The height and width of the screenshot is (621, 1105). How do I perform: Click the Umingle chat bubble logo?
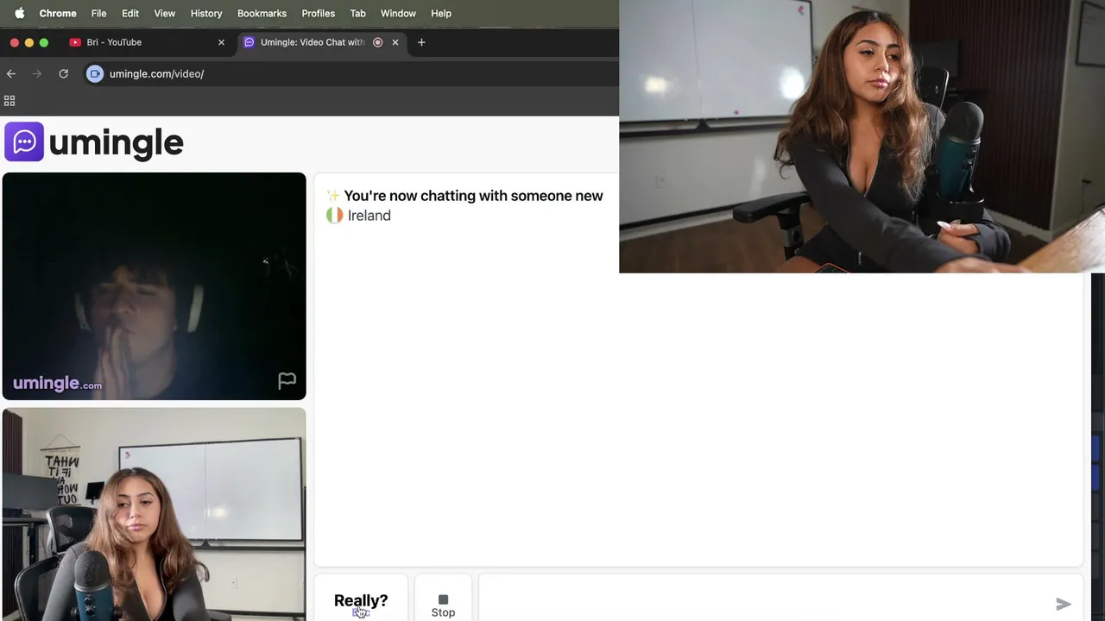click(24, 141)
